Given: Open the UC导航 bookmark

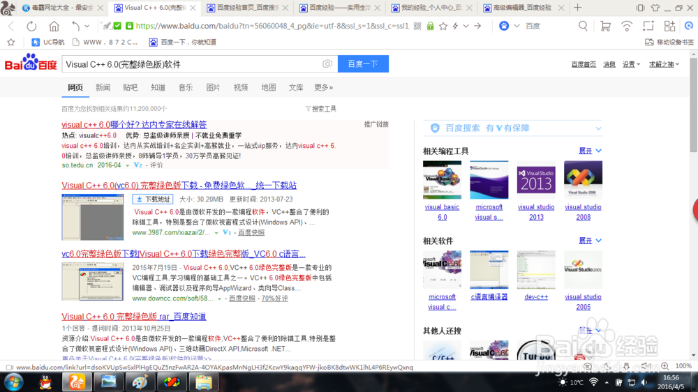Looking at the screenshot, I should pyautogui.click(x=47, y=43).
